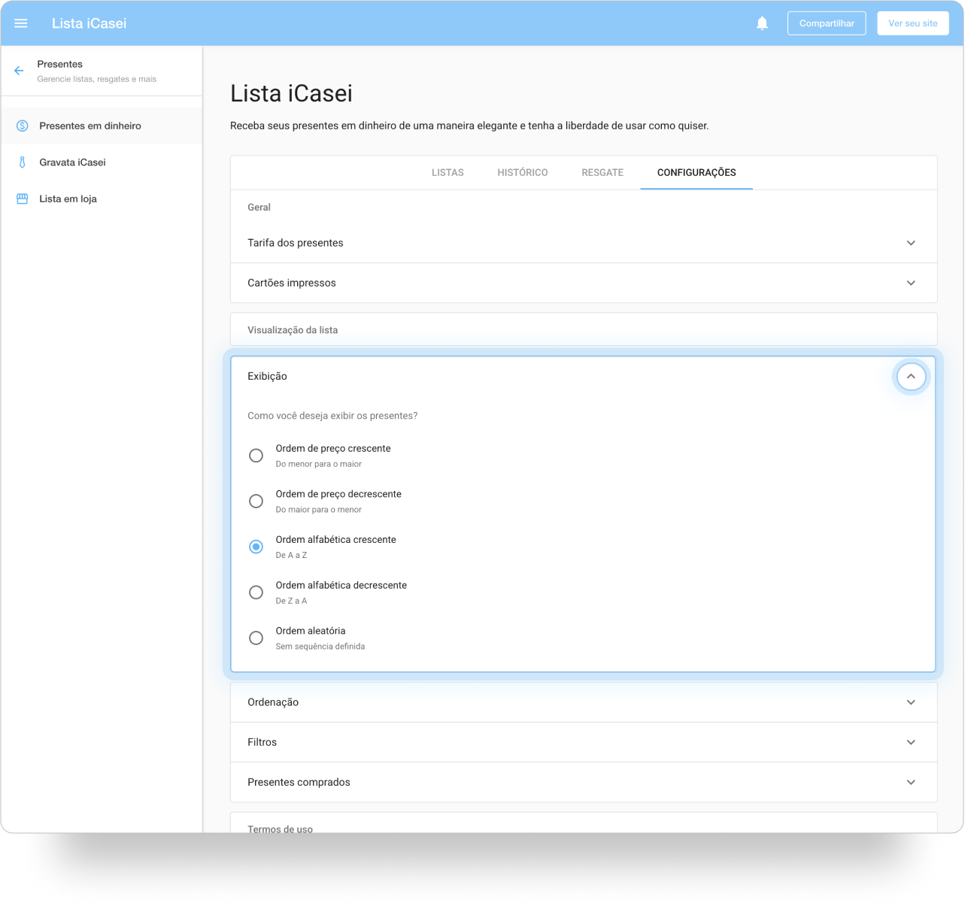968x909 pixels.
Task: Click 'Do menor para o maior' text
Action: (x=318, y=464)
